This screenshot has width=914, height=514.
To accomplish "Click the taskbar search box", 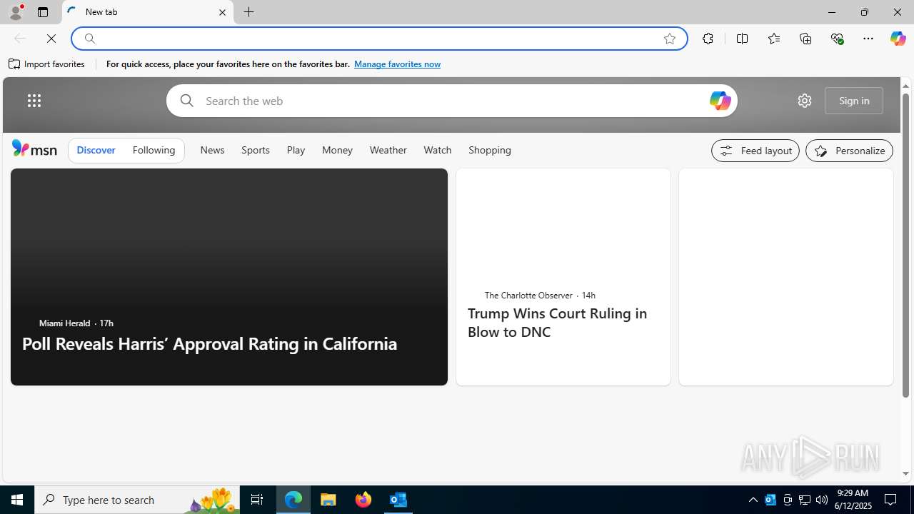I will point(137,500).
